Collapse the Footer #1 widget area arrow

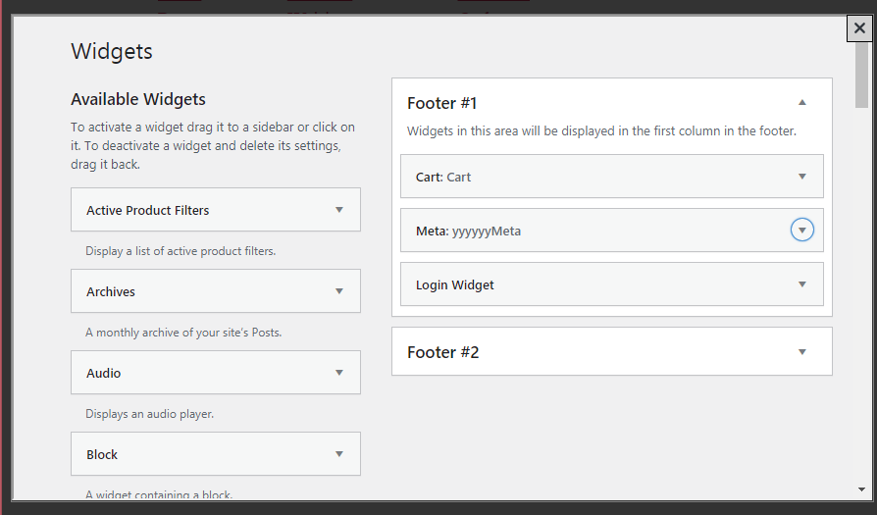[x=801, y=102]
